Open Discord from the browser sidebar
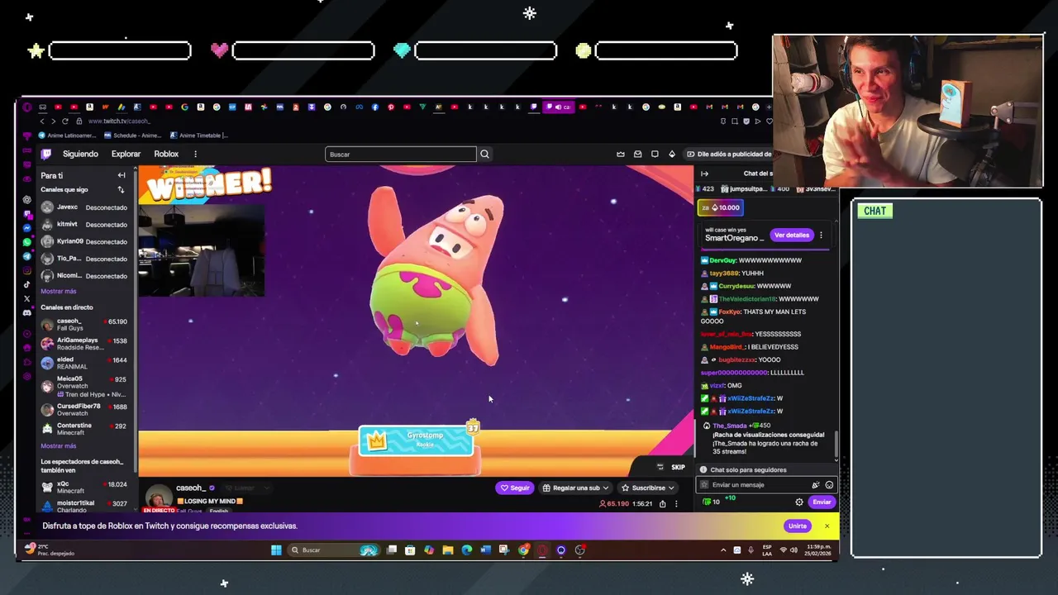The height and width of the screenshot is (595, 1058). [x=26, y=312]
